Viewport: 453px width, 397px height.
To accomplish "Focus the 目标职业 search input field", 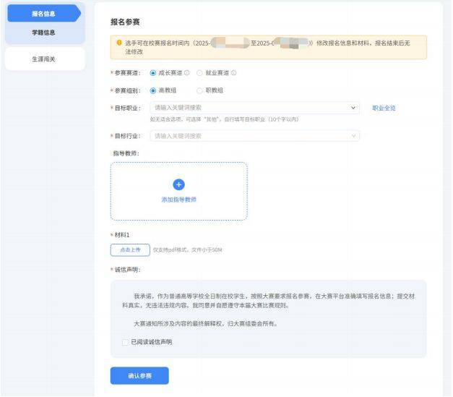I will tap(246, 108).
